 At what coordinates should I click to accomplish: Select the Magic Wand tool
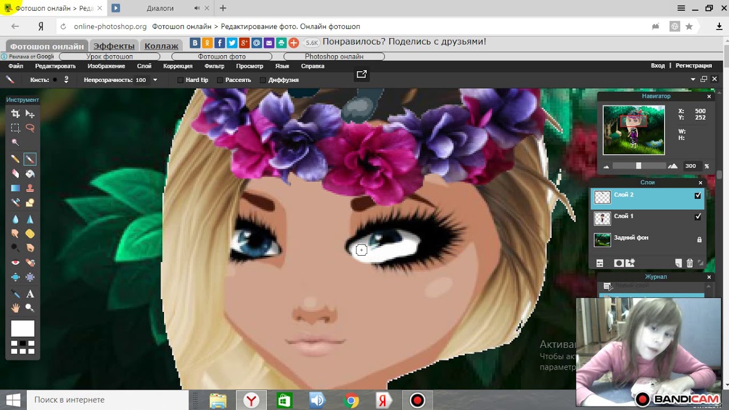pos(15,142)
